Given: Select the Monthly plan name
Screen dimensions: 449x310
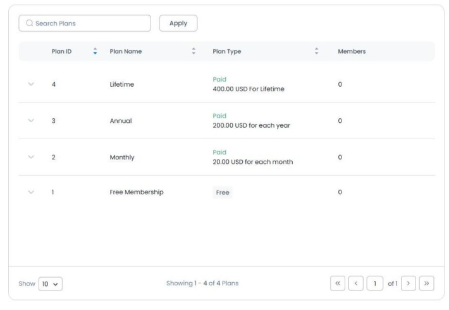Looking at the screenshot, I should pos(122,158).
